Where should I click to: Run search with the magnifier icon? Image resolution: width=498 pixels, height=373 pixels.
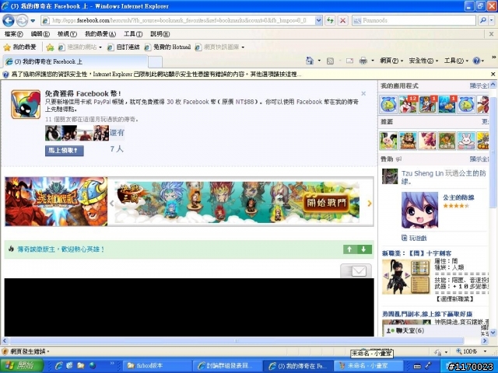coord(482,21)
